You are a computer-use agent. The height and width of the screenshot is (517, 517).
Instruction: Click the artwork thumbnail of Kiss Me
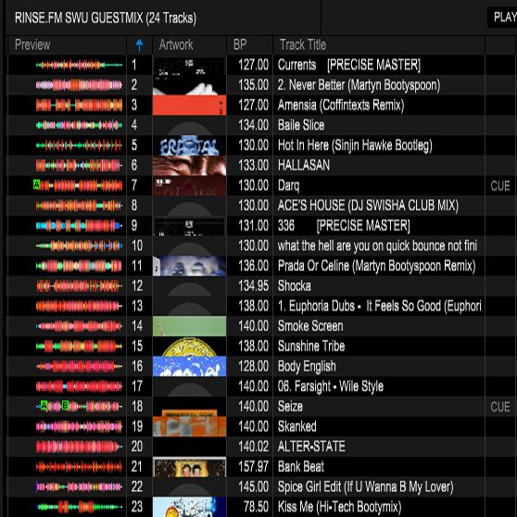[x=190, y=507]
